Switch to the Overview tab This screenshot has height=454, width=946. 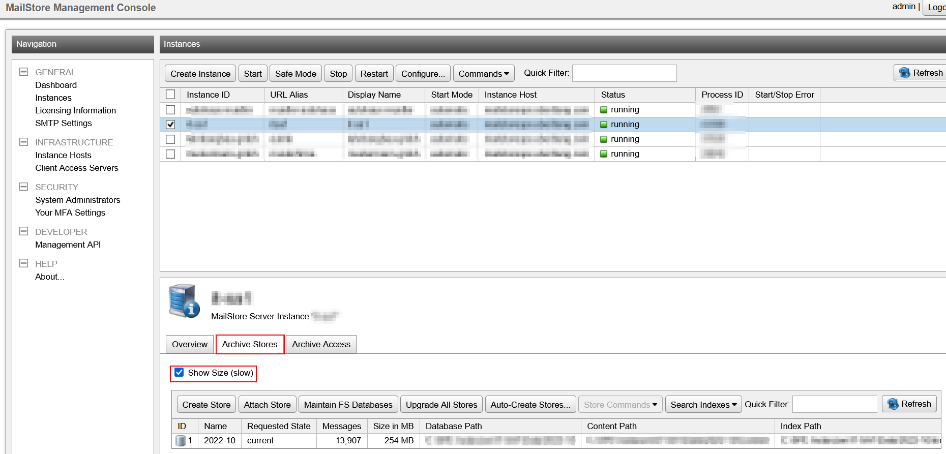coord(189,344)
